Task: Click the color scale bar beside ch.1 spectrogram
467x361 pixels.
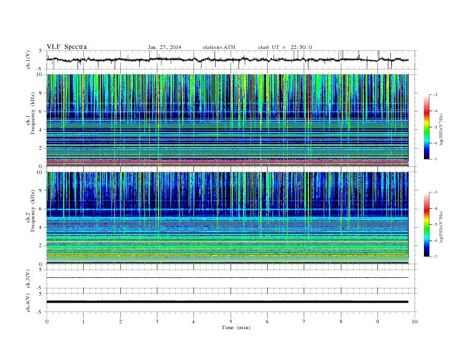Action: (426, 127)
